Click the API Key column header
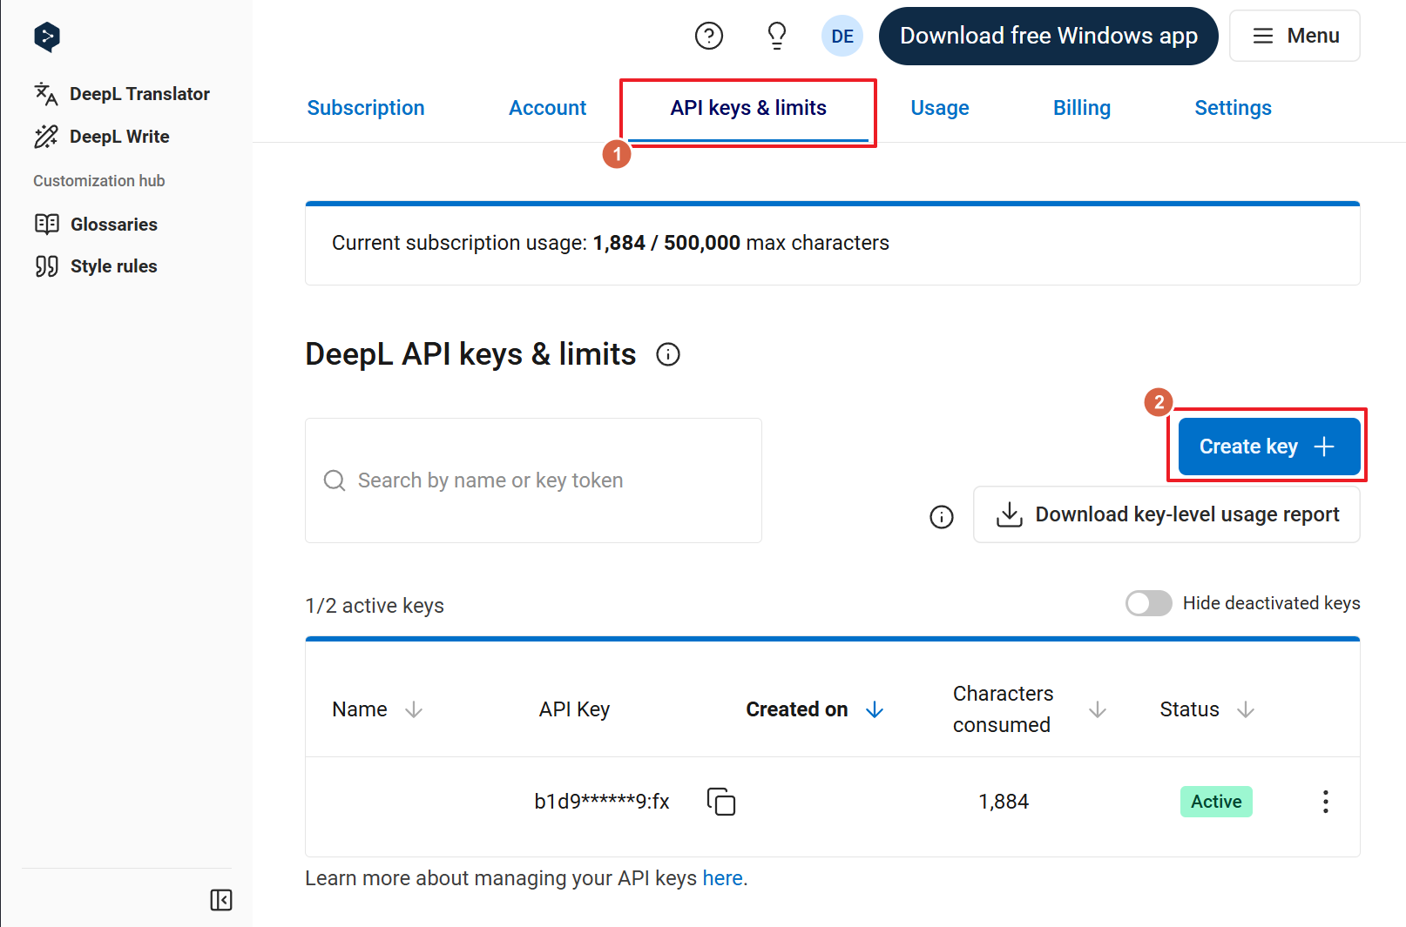Screen dimensions: 1406x927 (x=574, y=709)
